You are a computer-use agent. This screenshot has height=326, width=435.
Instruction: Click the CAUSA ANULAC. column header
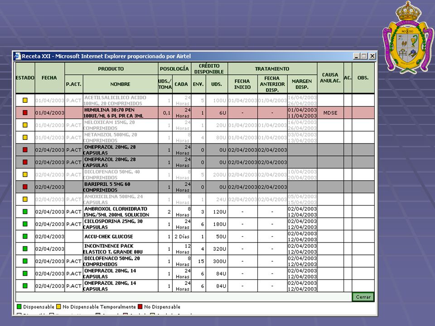click(x=330, y=78)
